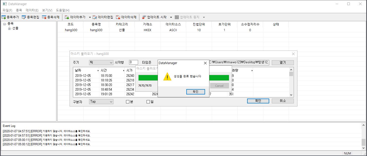The height and width of the screenshot is (156, 367).
Task: Open the 구분자 dropdown showing Tap
Action: [101, 102]
